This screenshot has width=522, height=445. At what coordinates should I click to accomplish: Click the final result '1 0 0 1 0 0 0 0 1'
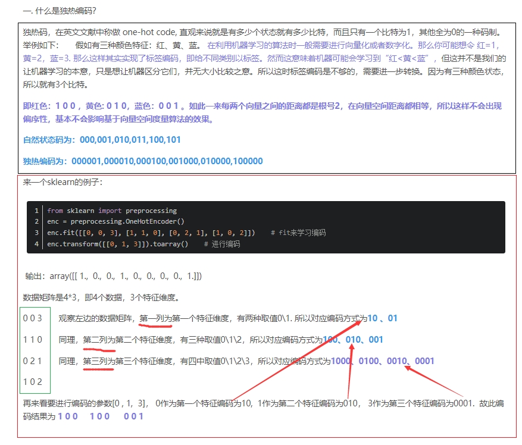[x=101, y=416]
